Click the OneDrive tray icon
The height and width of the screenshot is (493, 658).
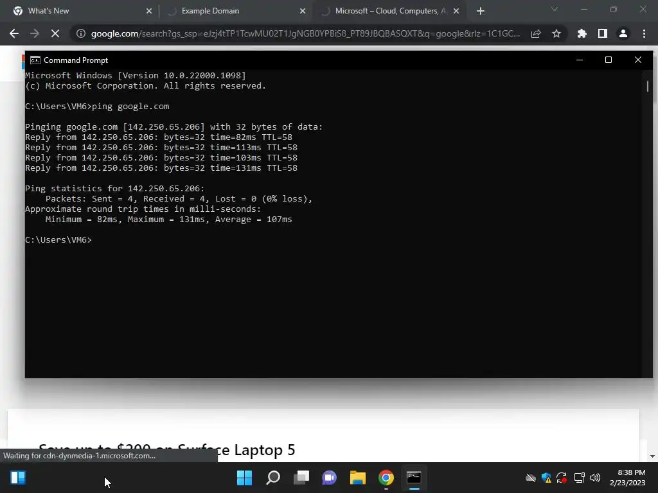(531, 478)
